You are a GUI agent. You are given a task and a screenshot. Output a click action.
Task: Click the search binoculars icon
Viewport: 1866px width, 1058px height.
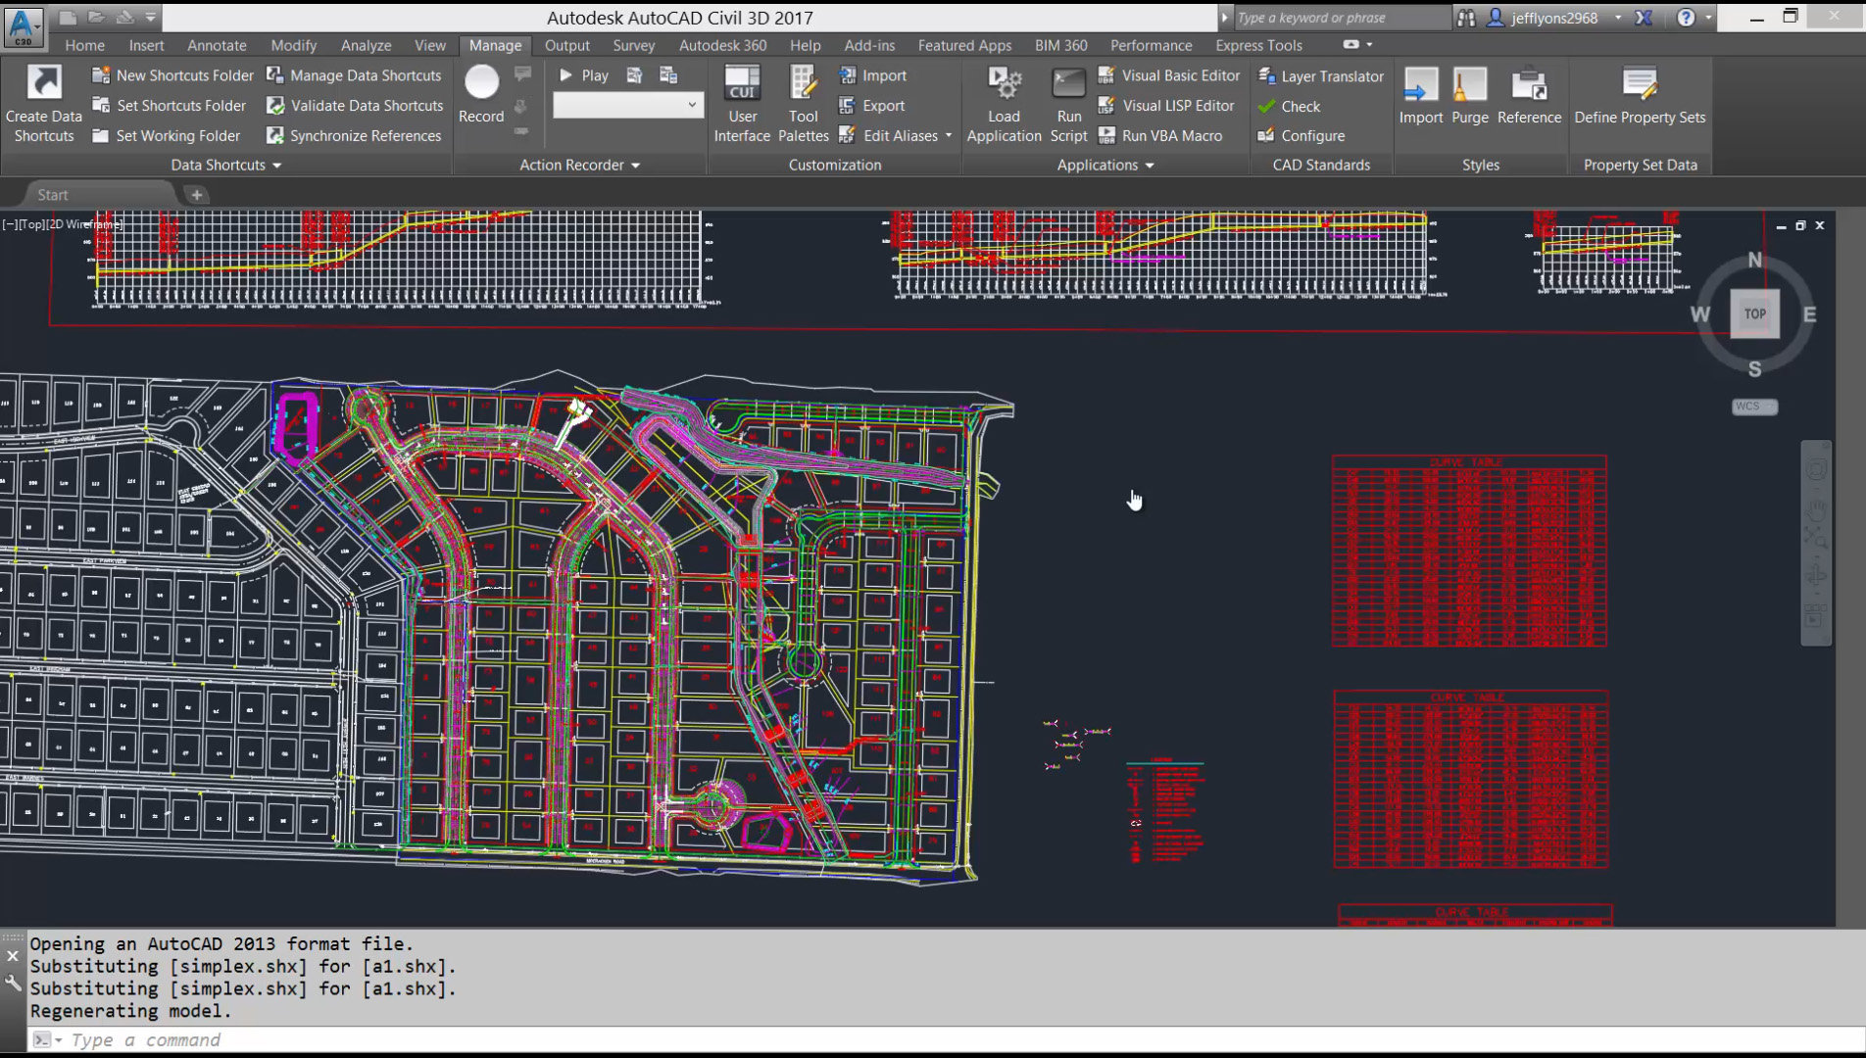pos(1466,18)
